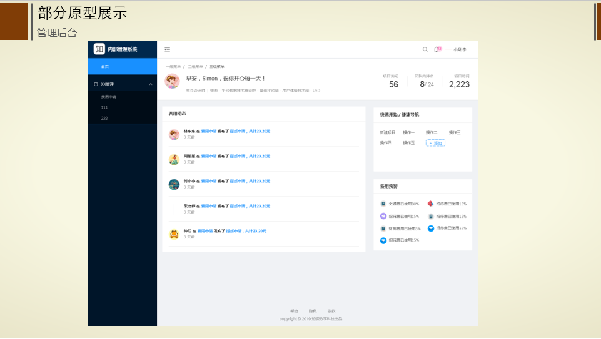The width and height of the screenshot is (601, 339).
Task: Open the 操作一 quick link
Action: point(408,132)
